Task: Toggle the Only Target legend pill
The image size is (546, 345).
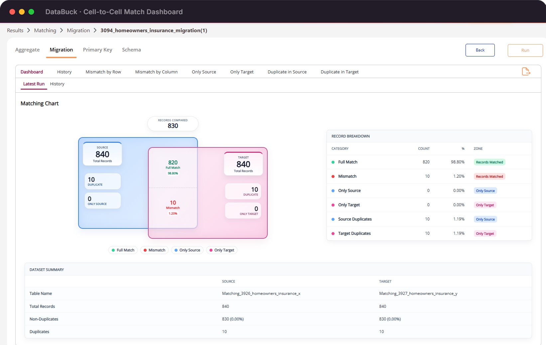Action: (x=221, y=250)
